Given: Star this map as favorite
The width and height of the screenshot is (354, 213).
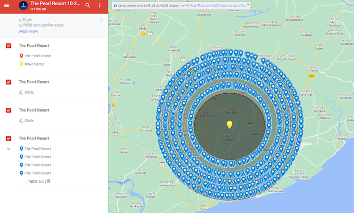Looking at the screenshot, I should pos(102,20).
